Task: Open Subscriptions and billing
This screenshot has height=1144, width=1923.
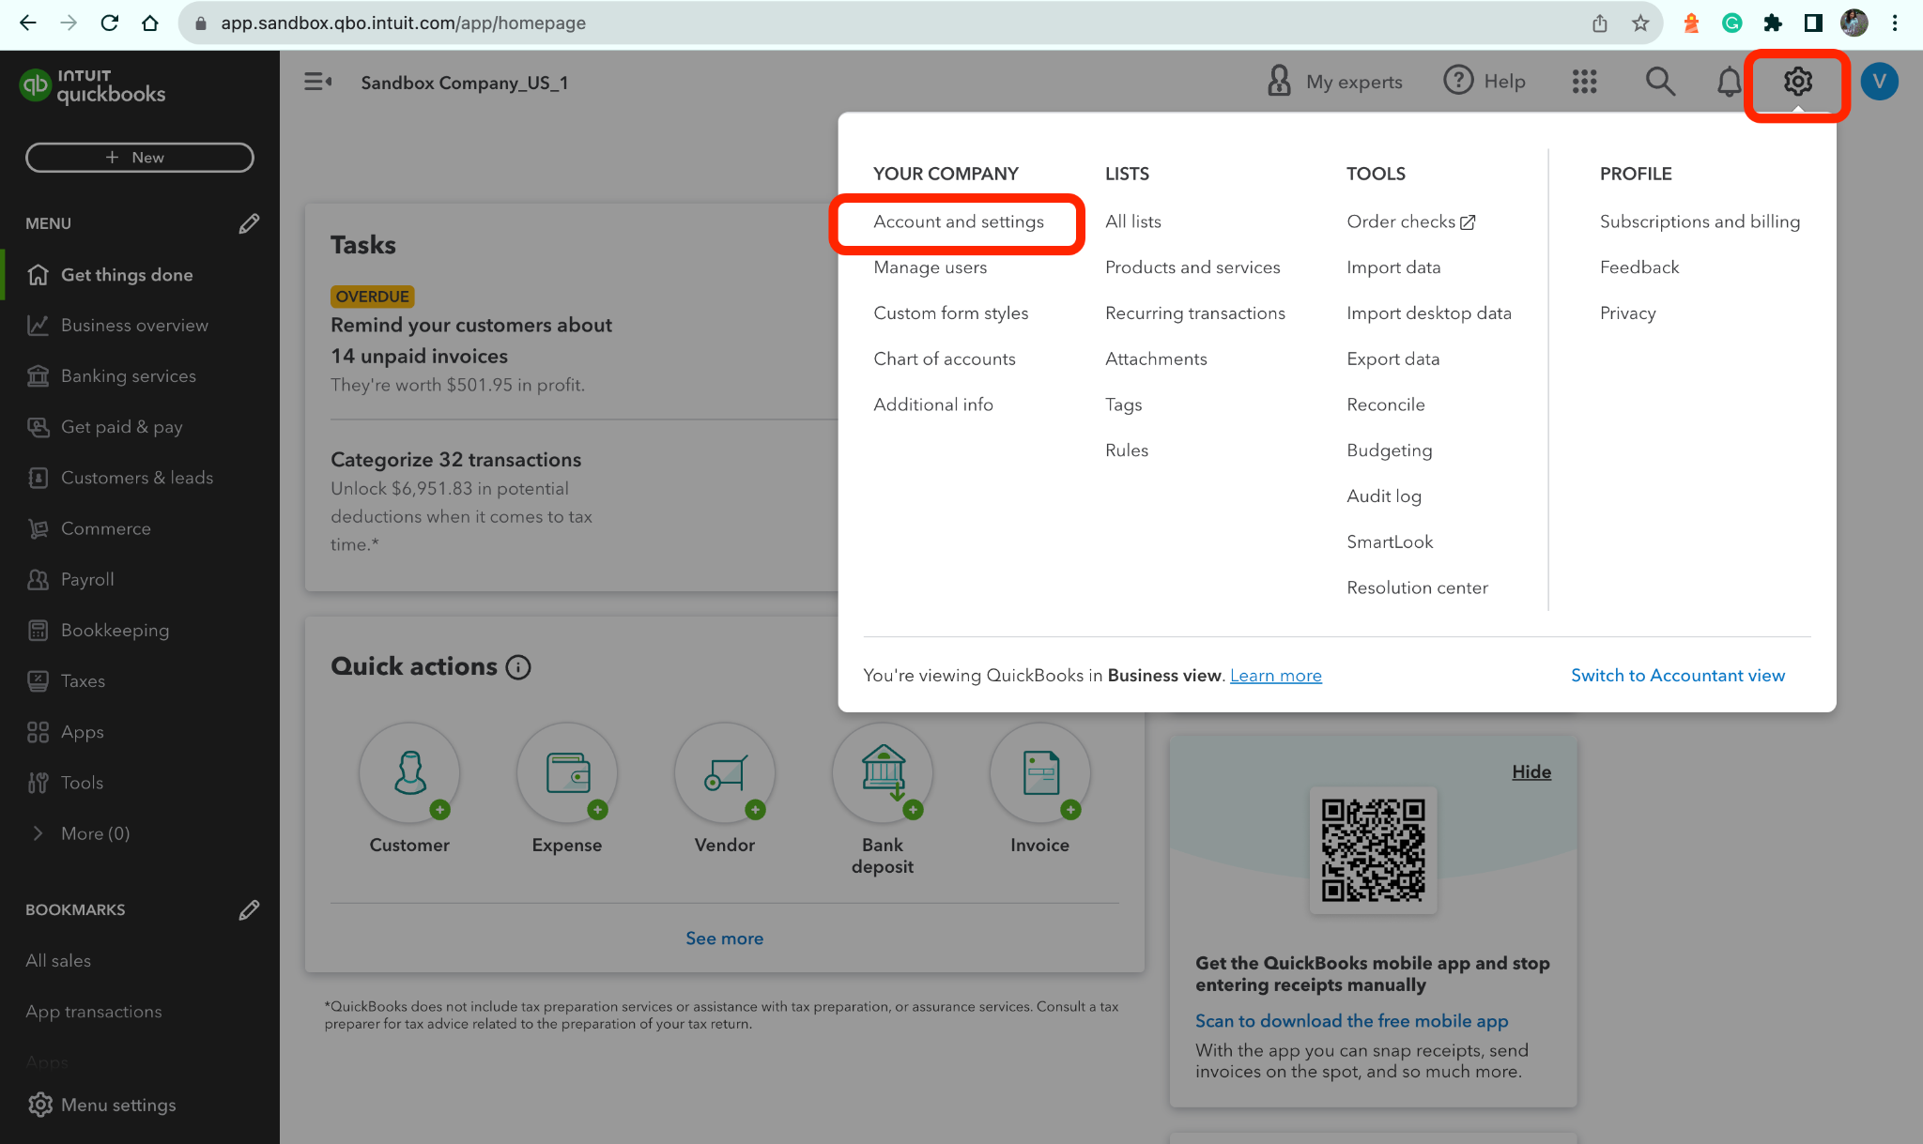Action: pos(1700,221)
